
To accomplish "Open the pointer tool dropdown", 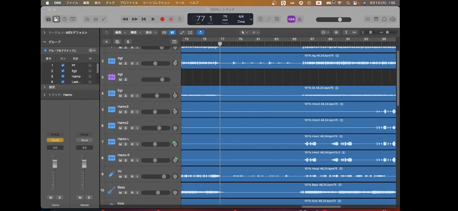I will [245, 33].
